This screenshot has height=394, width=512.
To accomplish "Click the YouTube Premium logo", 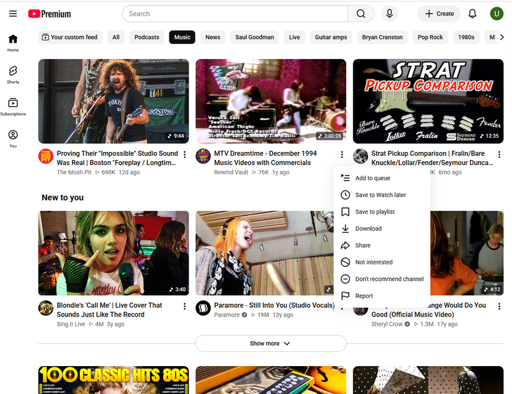I will click(x=49, y=14).
